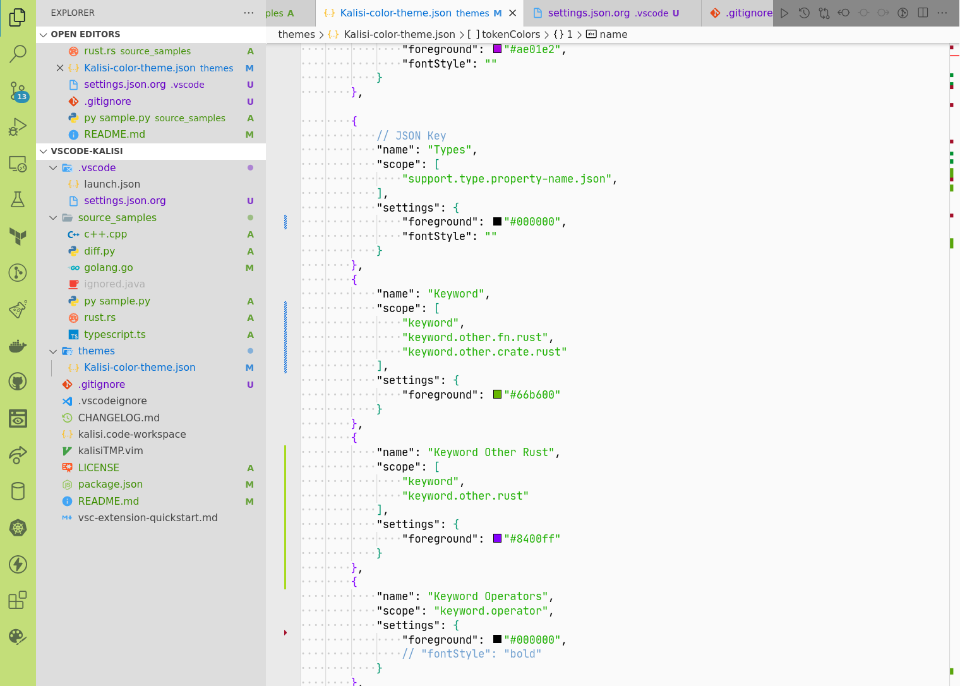Open the #8400ff violet color swatch
This screenshot has width=960, height=686.
[497, 538]
